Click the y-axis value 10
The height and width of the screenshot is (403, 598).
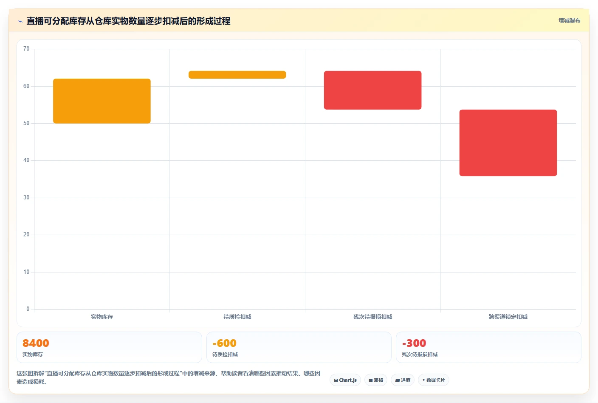[x=26, y=272]
